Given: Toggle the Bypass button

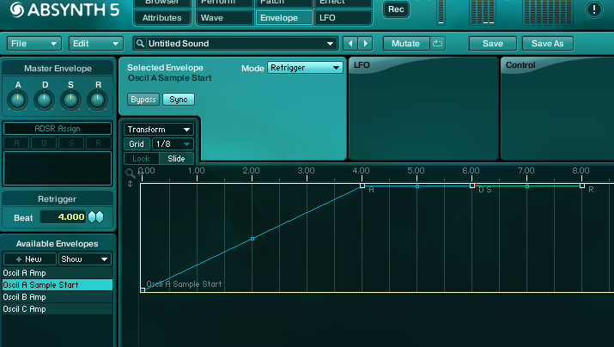Looking at the screenshot, I should click(x=143, y=100).
